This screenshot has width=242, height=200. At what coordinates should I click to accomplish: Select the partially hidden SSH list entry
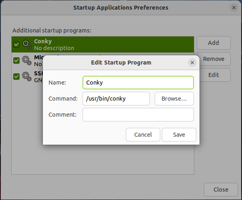pyautogui.click(x=27, y=77)
